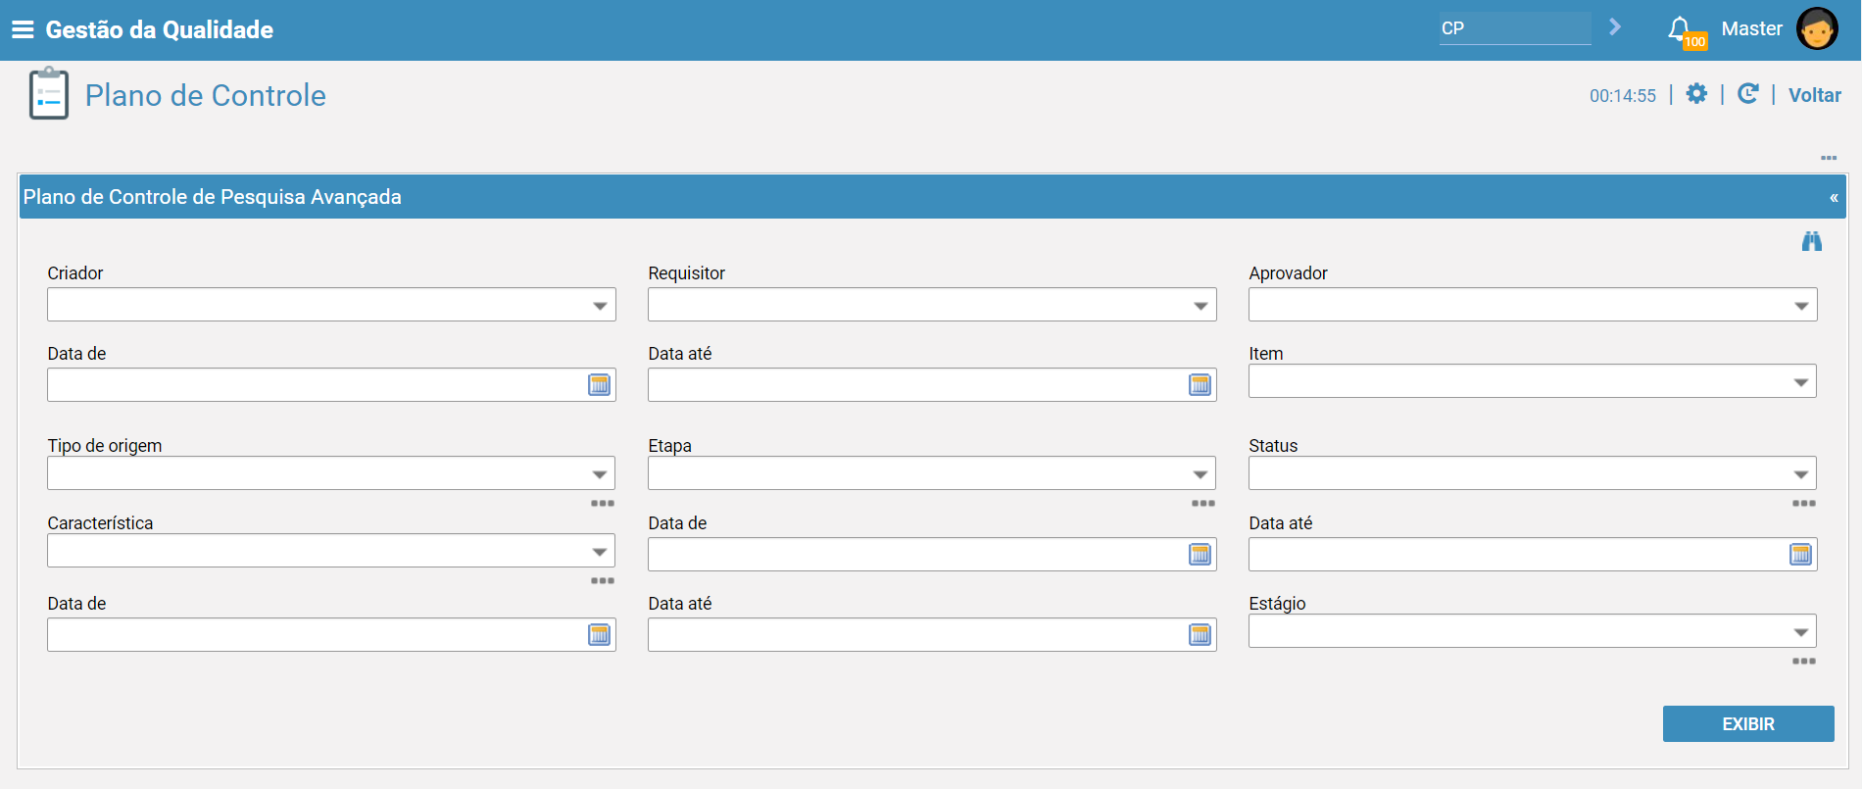1862x789 pixels.
Task: Click ellipsis under Característica dropdown
Action: pyautogui.click(x=603, y=581)
